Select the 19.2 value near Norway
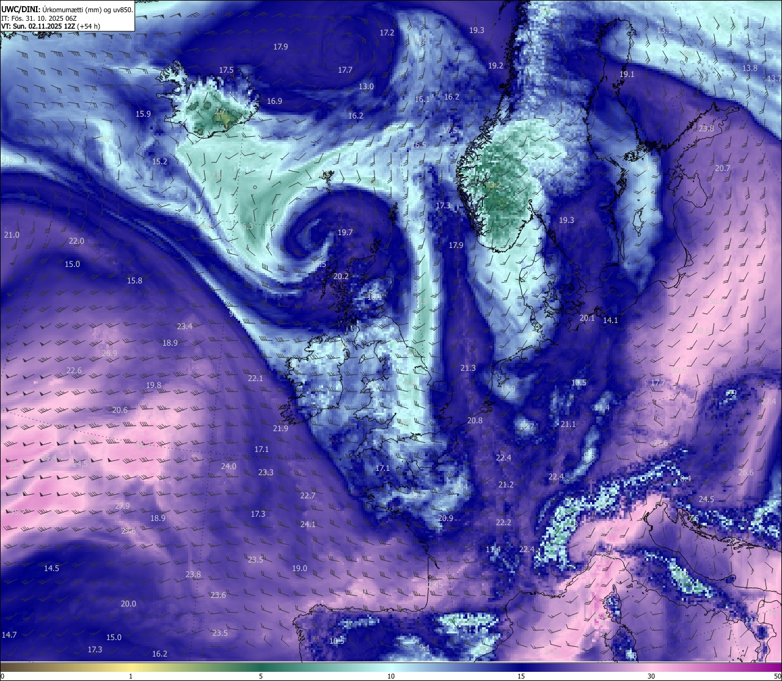Viewport: 782px width, 681px height. (x=495, y=65)
